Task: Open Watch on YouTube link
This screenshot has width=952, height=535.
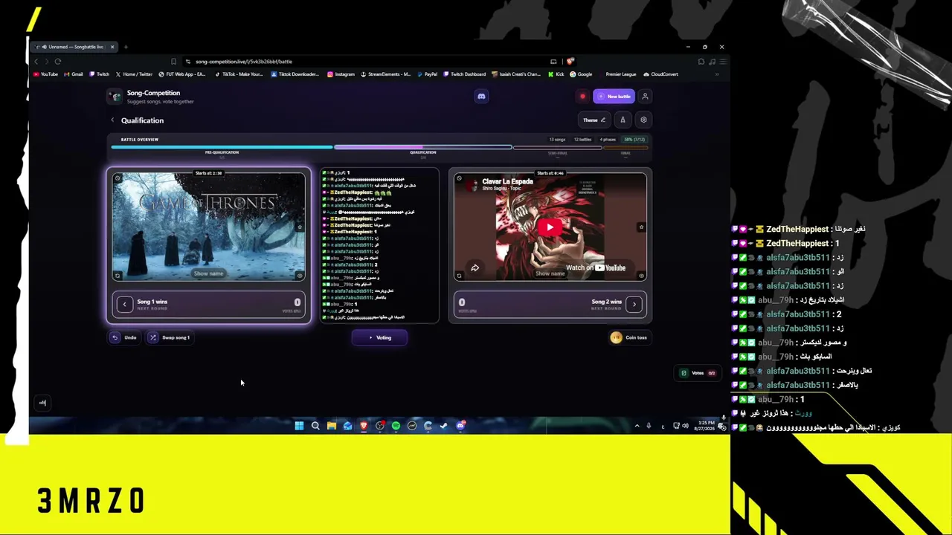Action: click(x=596, y=267)
